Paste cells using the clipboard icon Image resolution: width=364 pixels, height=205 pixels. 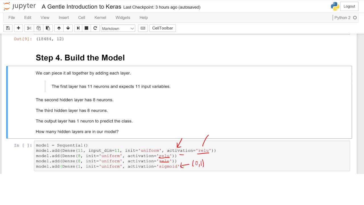(48, 28)
